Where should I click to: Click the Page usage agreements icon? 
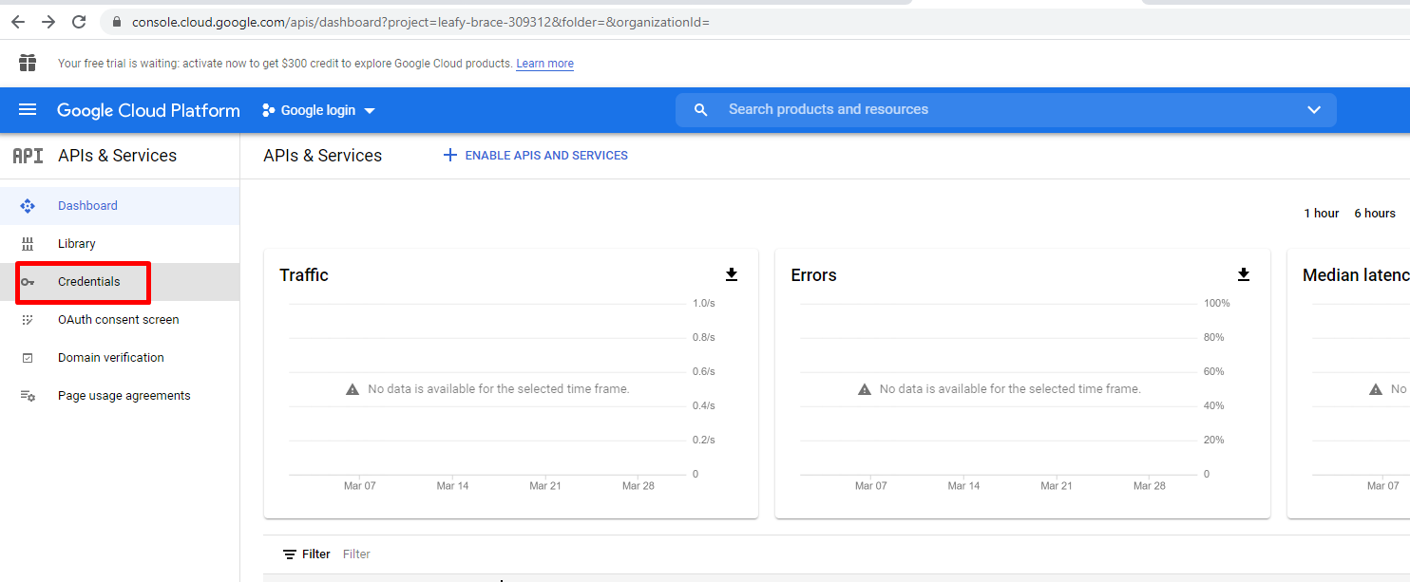point(28,396)
